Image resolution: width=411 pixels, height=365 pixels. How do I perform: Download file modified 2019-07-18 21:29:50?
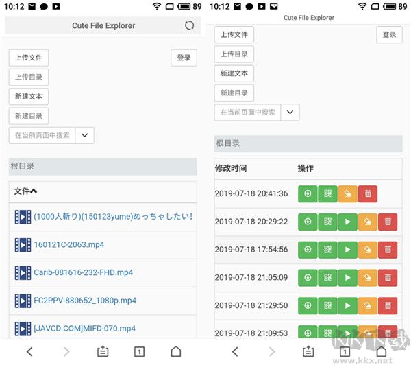[308, 306]
